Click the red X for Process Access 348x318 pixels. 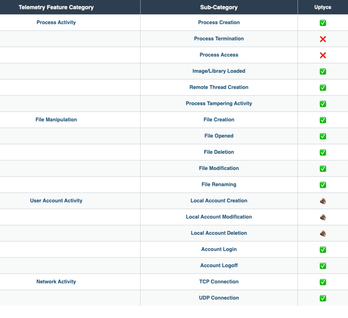(323, 55)
